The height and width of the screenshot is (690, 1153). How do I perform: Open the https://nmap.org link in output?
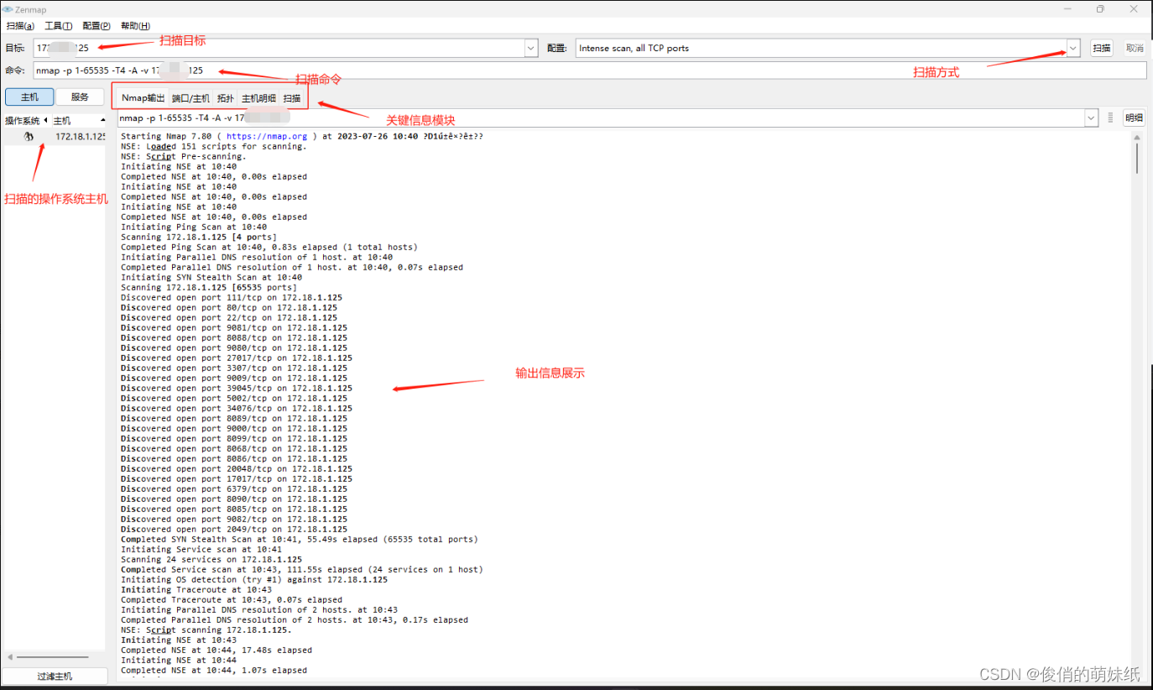click(x=267, y=136)
